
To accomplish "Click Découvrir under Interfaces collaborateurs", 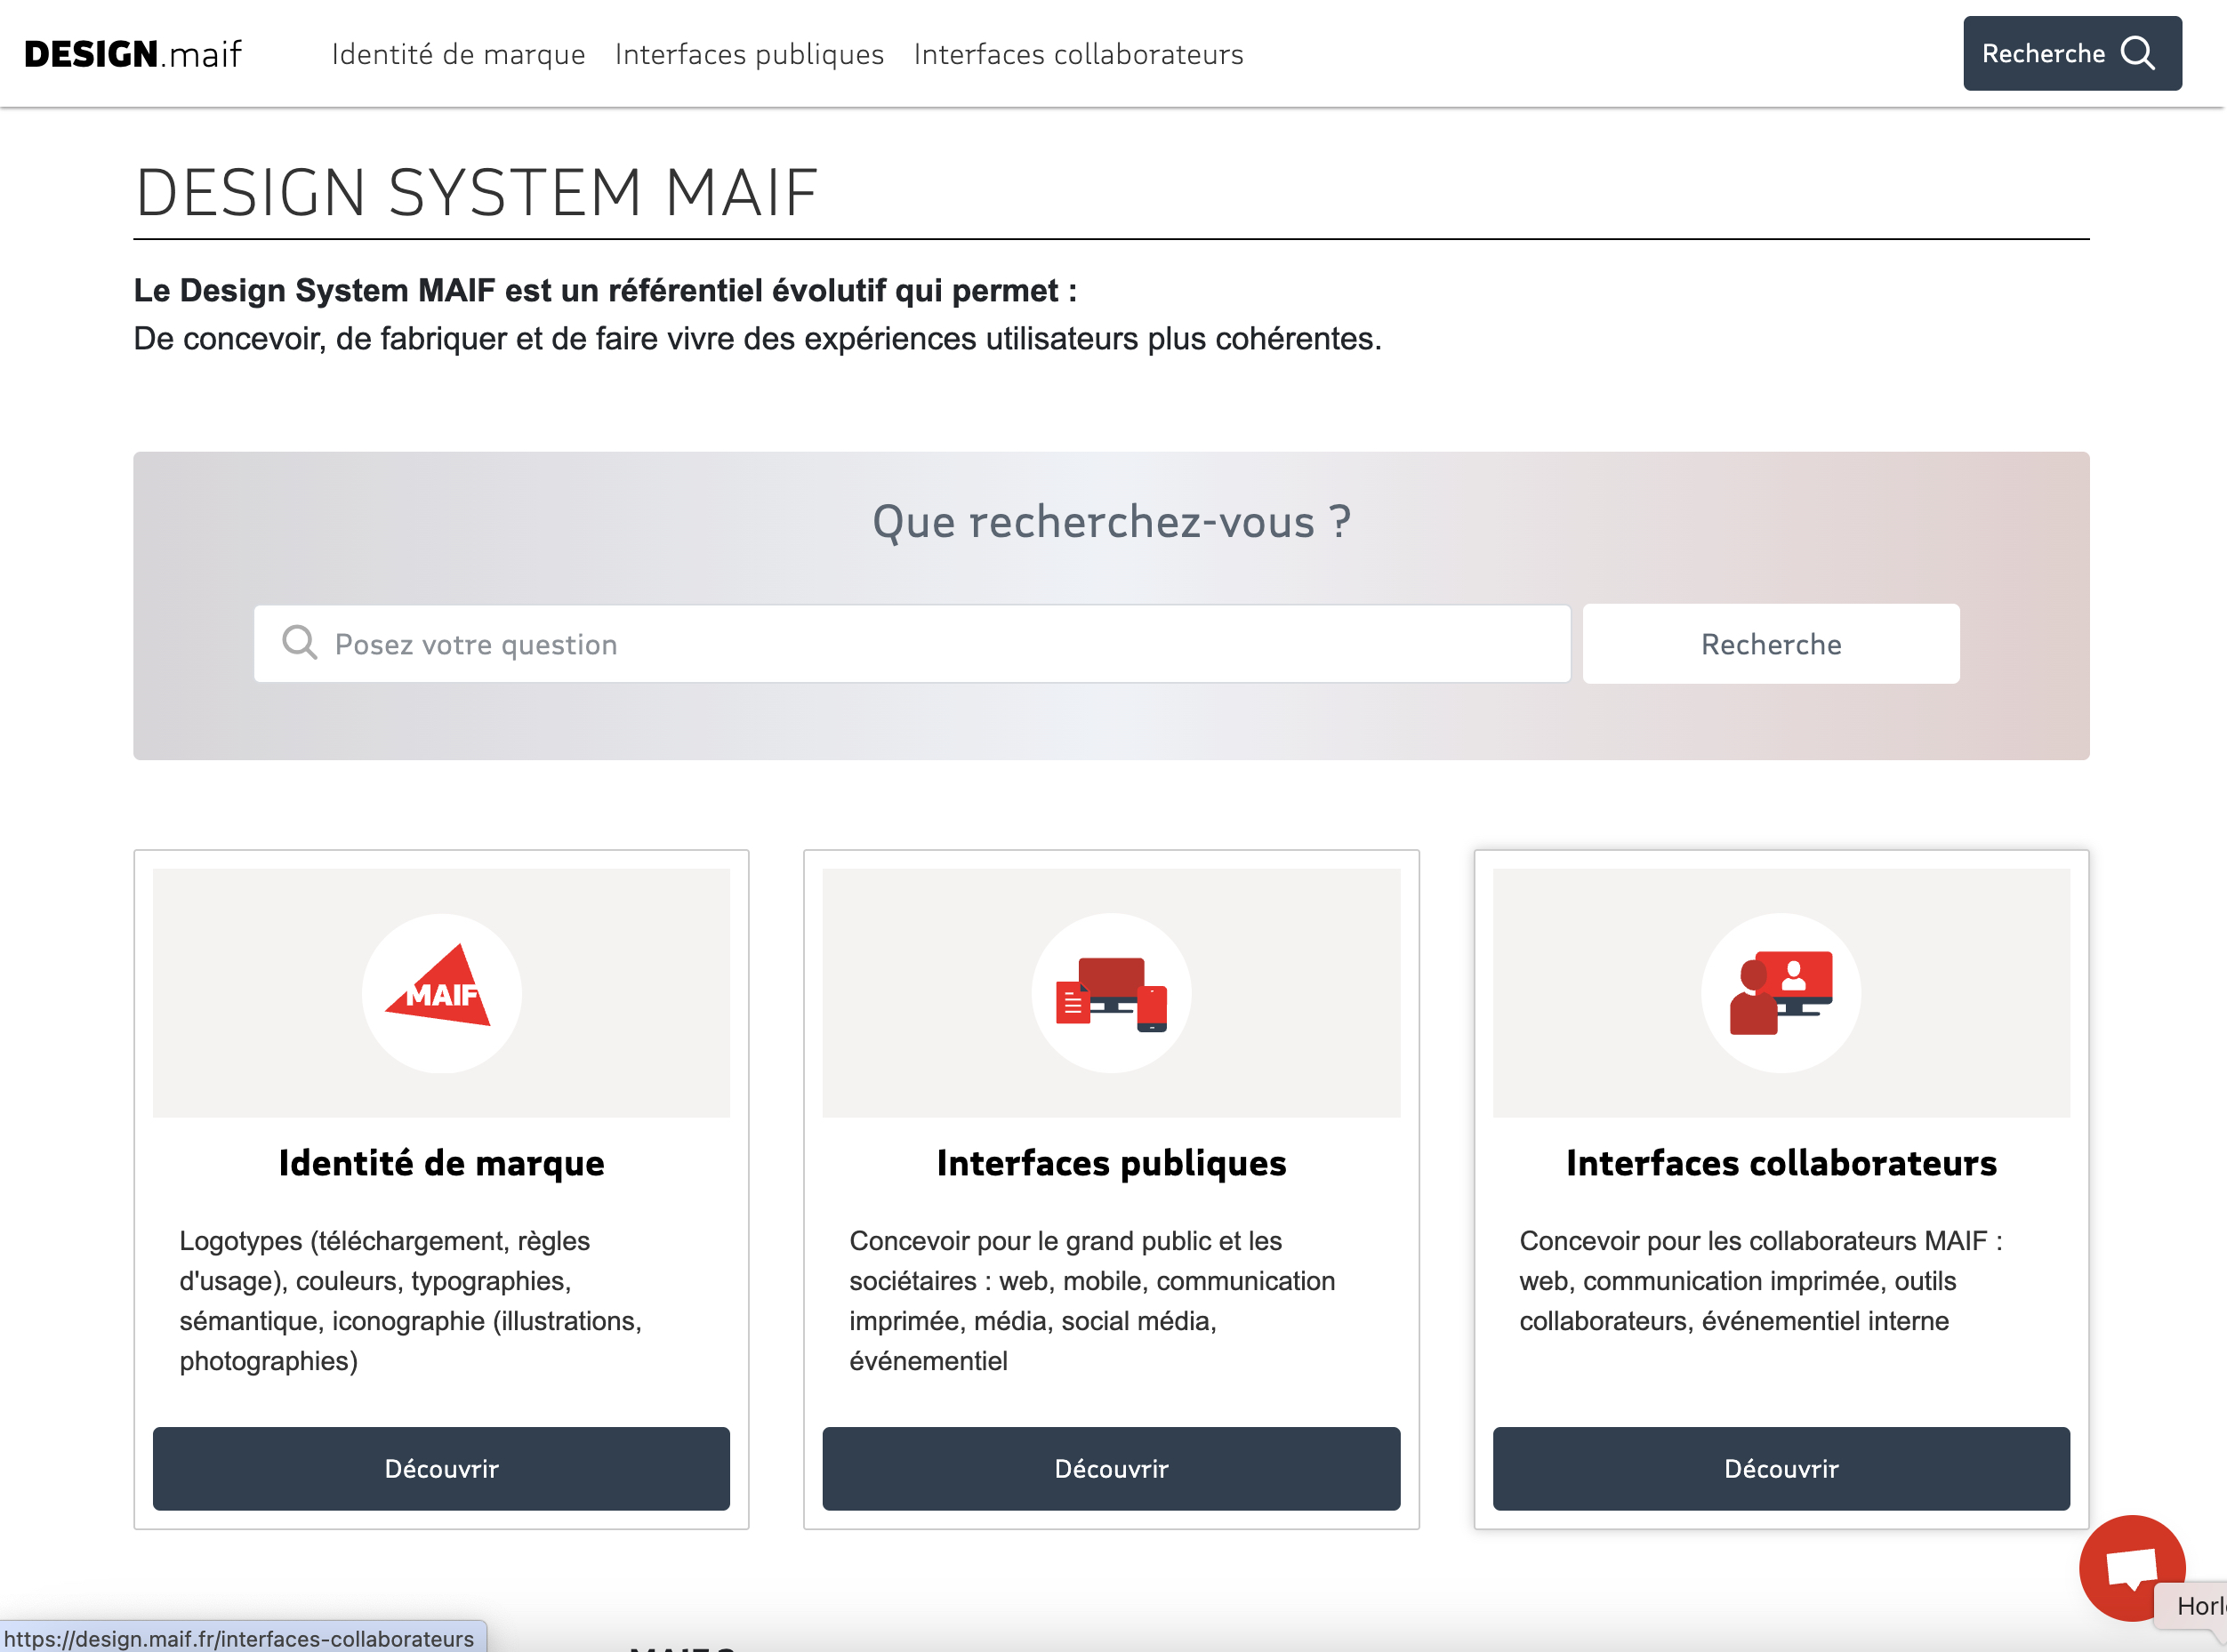I will pos(1780,1468).
